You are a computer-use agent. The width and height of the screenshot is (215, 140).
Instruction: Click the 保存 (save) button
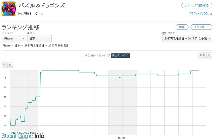(x=182, y=27)
